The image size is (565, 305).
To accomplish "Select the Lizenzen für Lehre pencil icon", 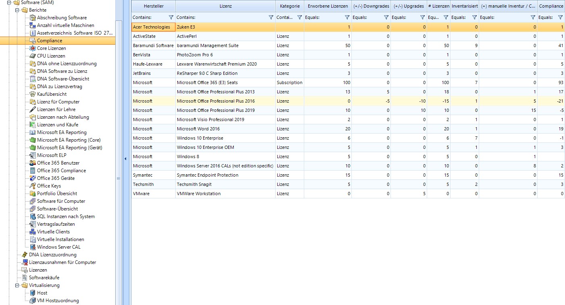I will (x=33, y=109).
